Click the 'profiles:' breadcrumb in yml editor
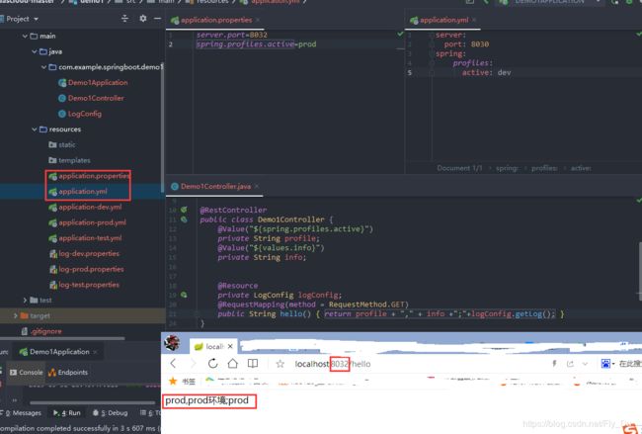This screenshot has width=642, height=434. [x=544, y=168]
